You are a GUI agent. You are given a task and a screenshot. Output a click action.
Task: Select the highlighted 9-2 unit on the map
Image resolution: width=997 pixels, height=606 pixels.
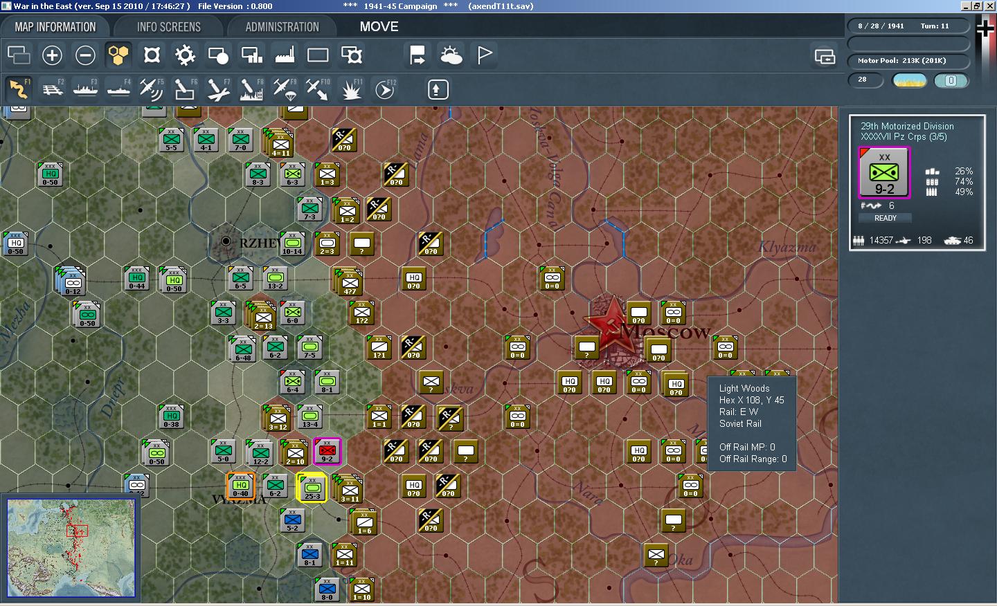click(327, 451)
